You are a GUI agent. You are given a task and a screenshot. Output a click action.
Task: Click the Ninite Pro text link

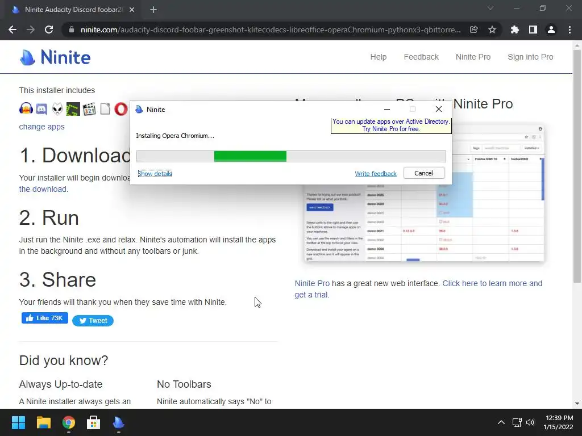pos(312,284)
